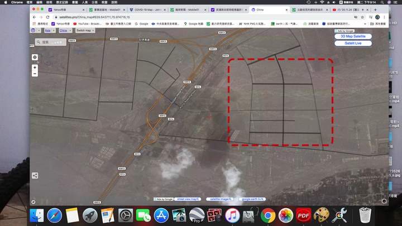Screen dimensions: 402x226
Task: Open Safari from the Dock
Action: click(54, 215)
